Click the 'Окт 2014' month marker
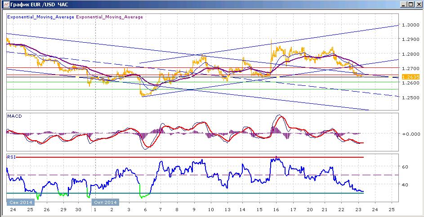Viewport: 424px width, 217px height. 105,202
